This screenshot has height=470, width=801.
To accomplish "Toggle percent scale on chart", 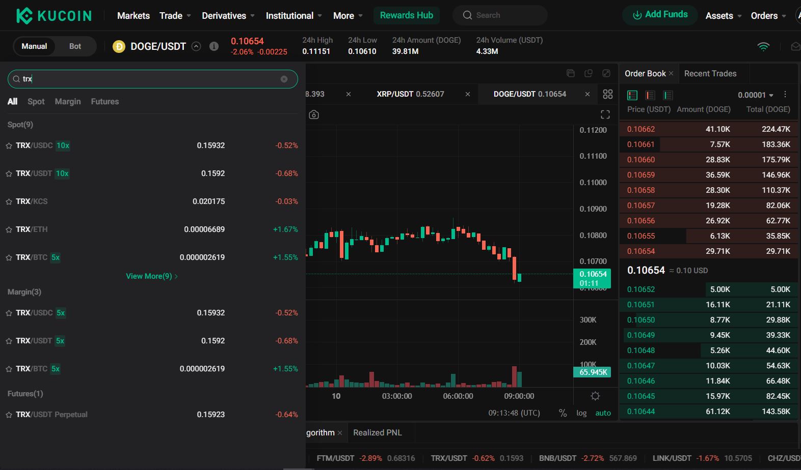I will (x=563, y=413).
